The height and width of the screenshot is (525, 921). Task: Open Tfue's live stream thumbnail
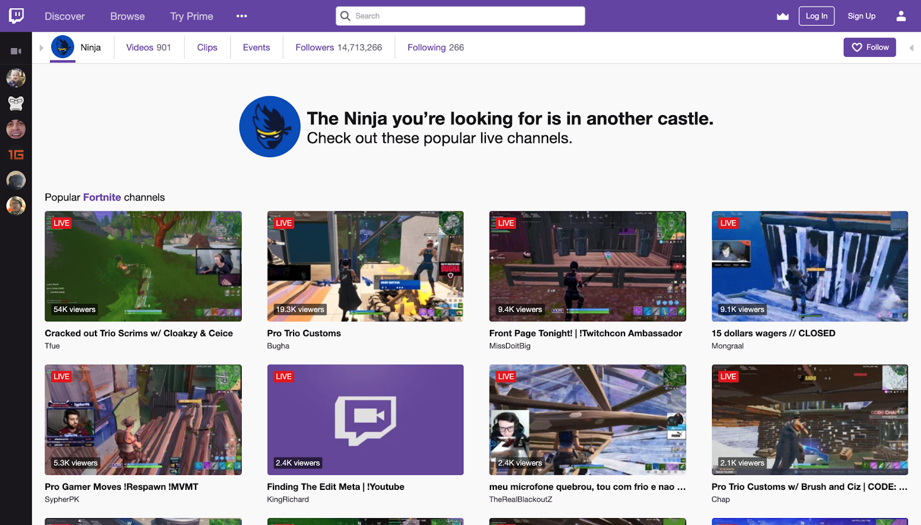point(143,266)
